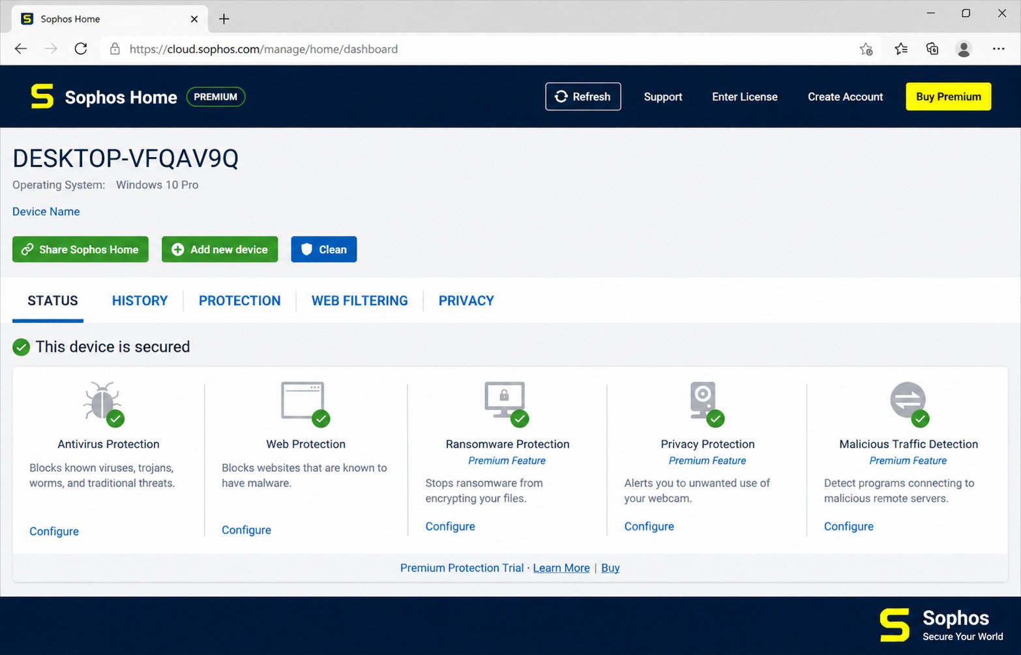This screenshot has height=655, width=1021.
Task: Click the Refresh button in the header
Action: (583, 96)
